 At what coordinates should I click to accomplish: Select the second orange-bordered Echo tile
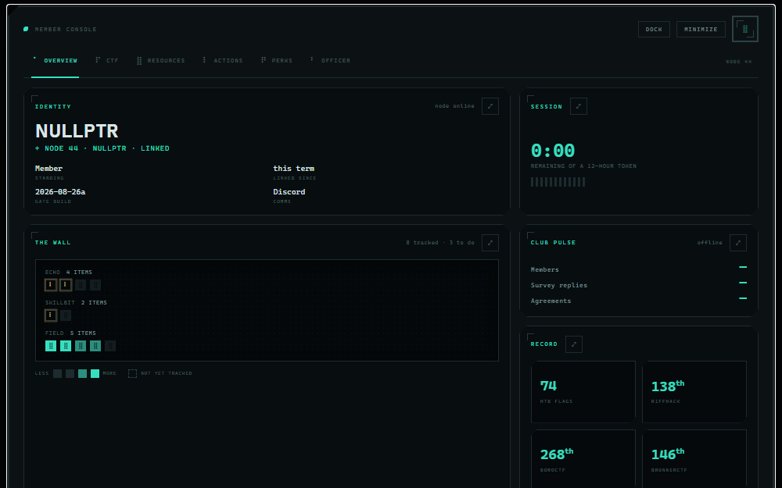(66, 285)
